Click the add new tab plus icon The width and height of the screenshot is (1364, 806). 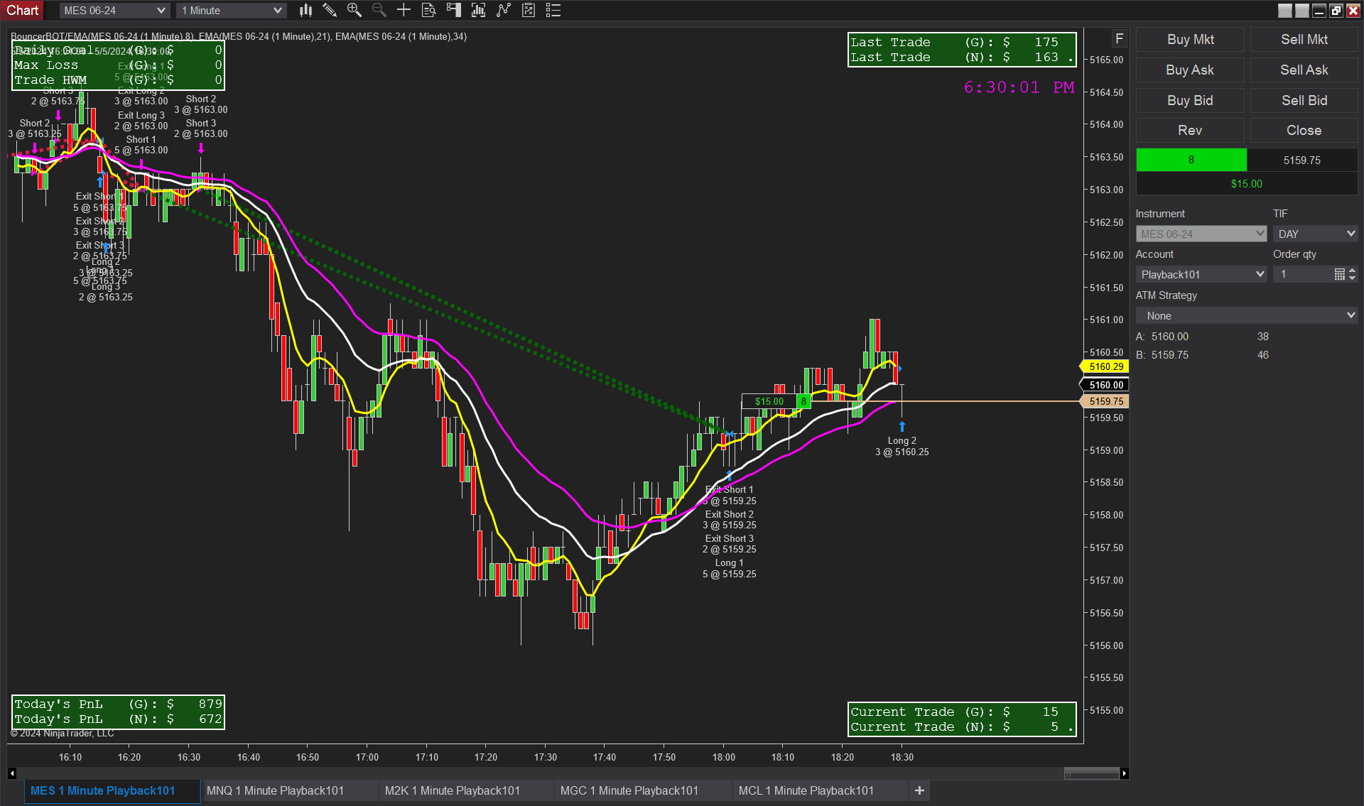point(919,790)
